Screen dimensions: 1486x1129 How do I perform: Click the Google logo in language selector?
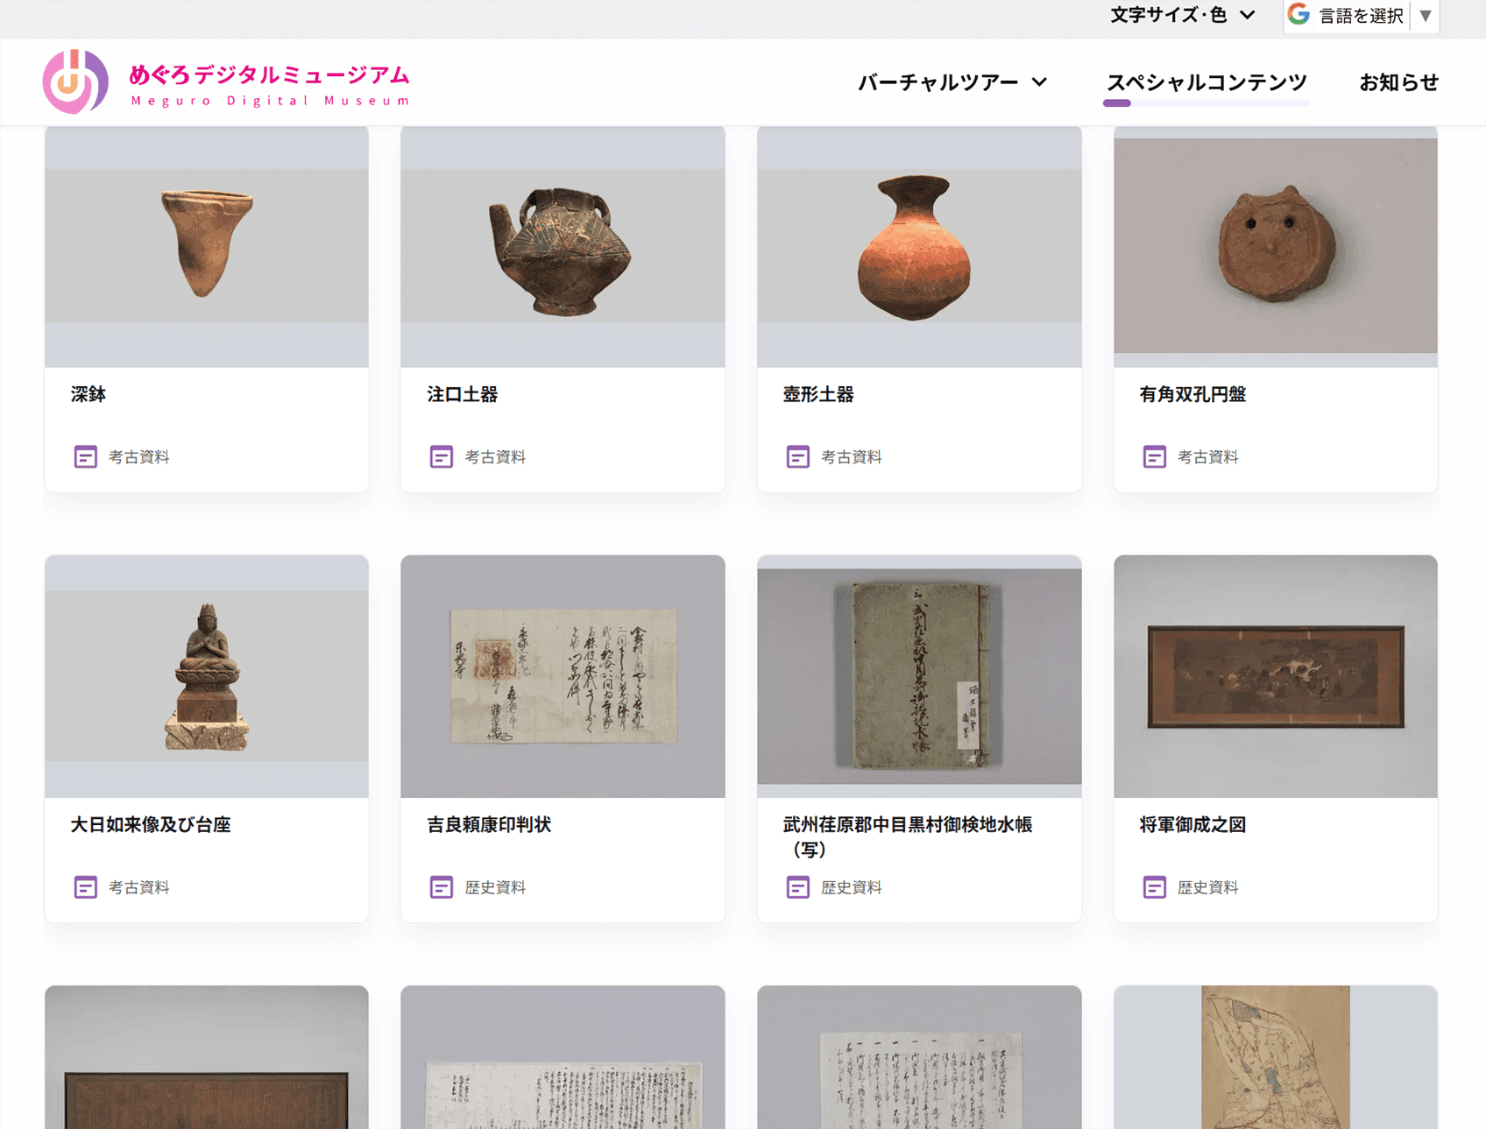[1298, 14]
